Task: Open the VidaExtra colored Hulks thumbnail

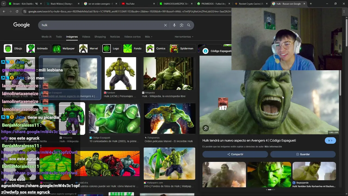Action: [x=107, y=164]
